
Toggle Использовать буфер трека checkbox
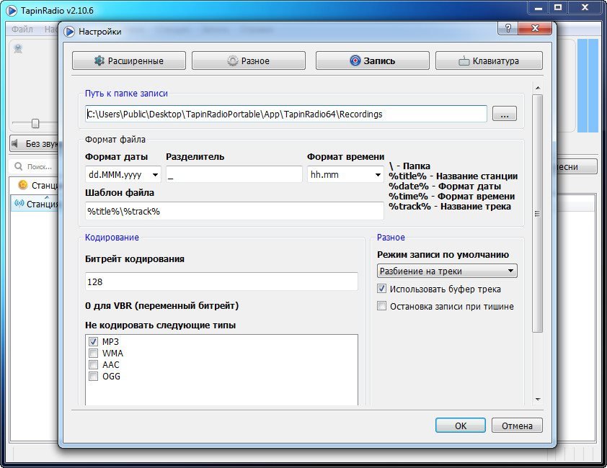tap(382, 289)
